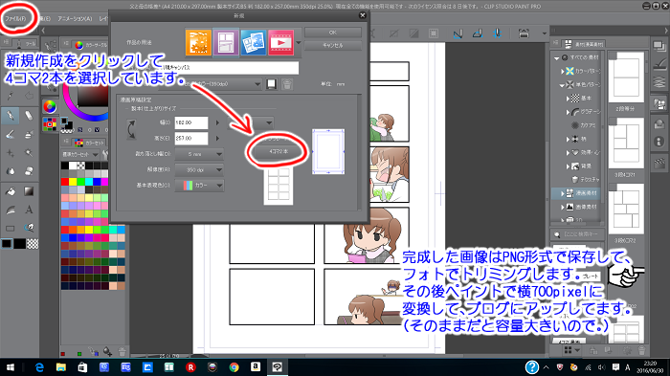Open the bleed width 5 mm dropdown

(199, 154)
